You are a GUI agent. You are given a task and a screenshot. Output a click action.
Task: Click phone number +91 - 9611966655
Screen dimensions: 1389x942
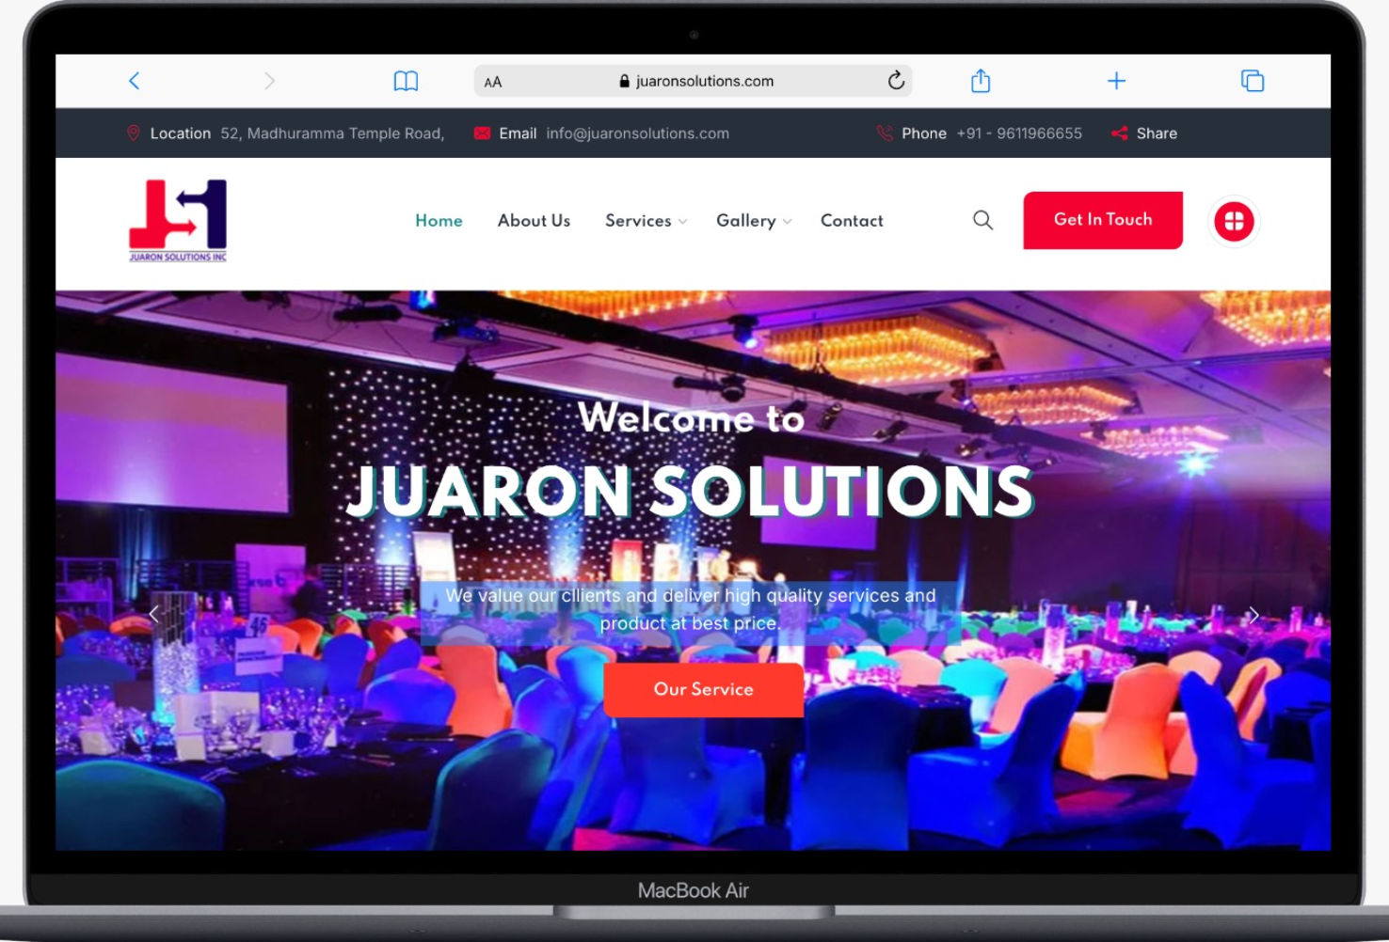[x=1019, y=133]
